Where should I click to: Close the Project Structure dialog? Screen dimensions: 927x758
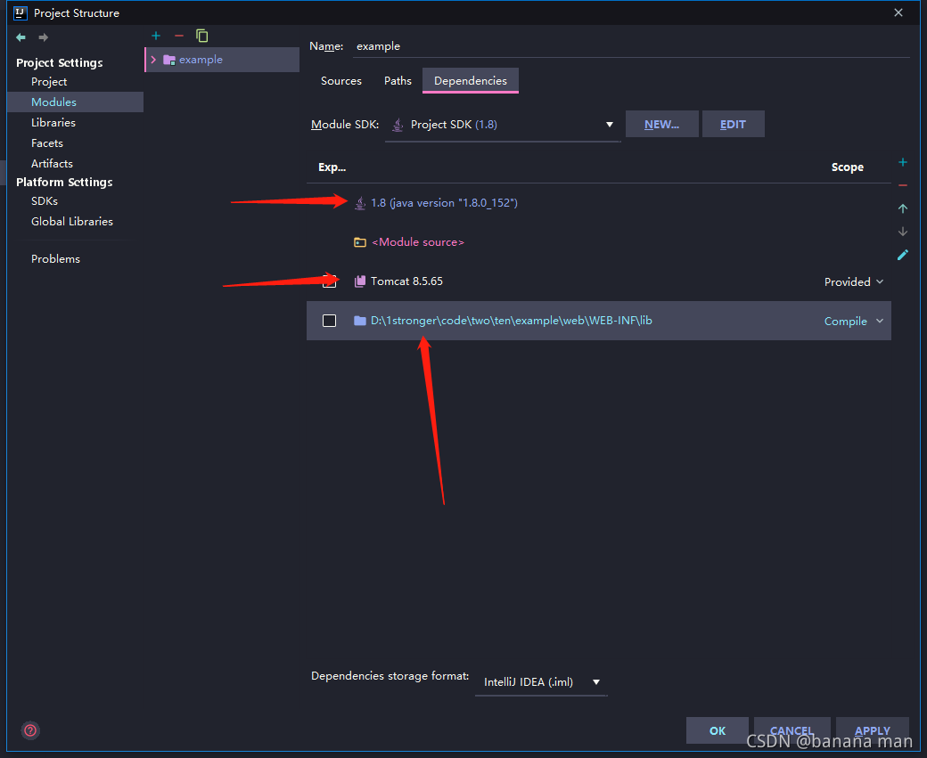coord(898,12)
